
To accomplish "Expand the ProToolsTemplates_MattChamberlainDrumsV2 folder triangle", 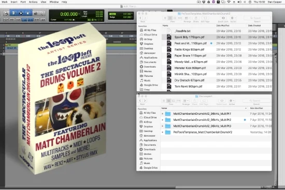I will pos(163,132).
